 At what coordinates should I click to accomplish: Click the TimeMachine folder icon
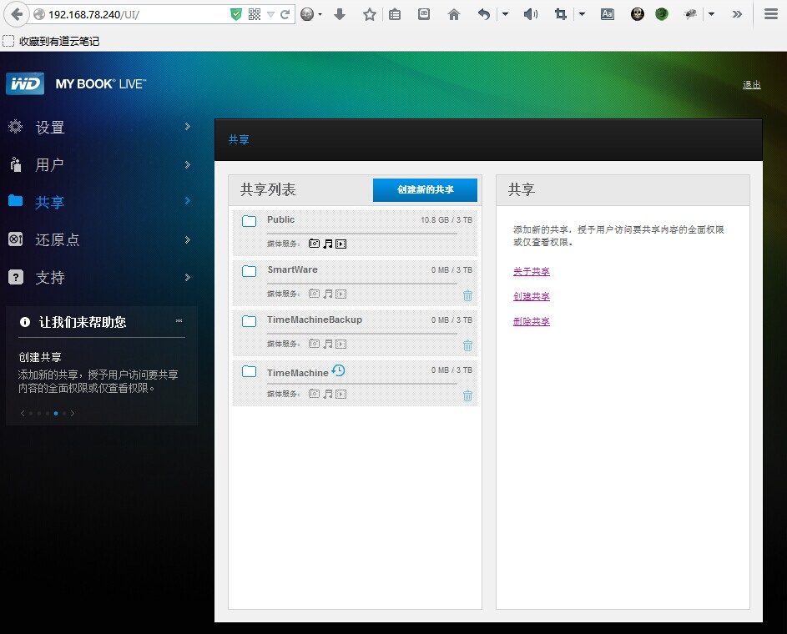click(249, 372)
